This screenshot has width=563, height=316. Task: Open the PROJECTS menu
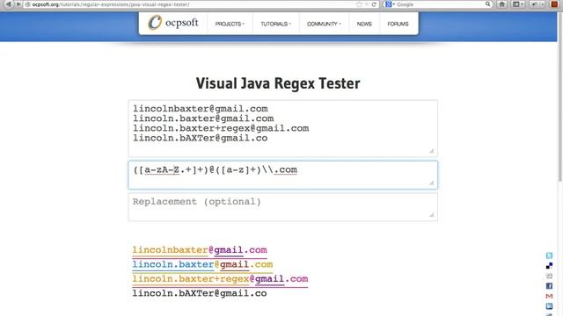tap(230, 24)
